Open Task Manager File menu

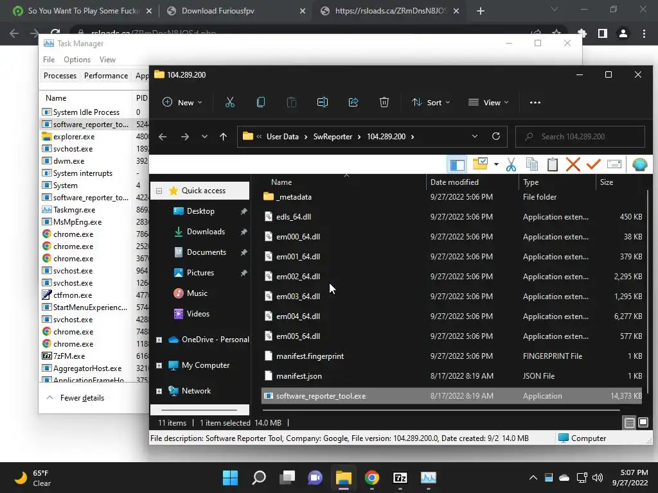[49, 60]
